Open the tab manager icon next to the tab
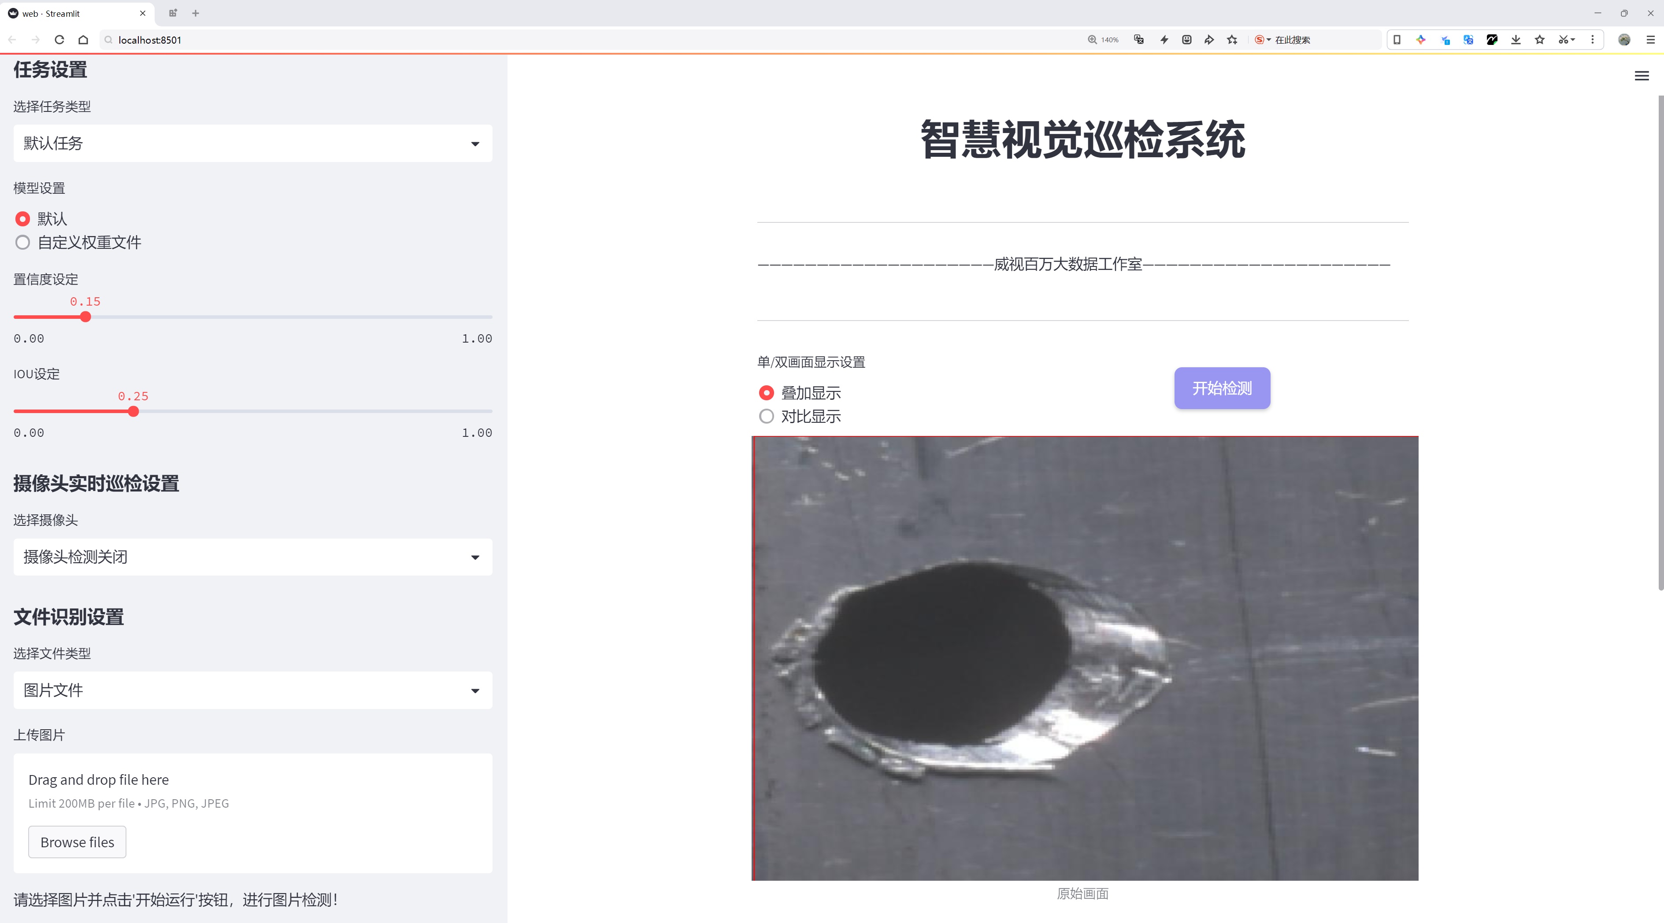Viewport: 1664px width, 923px height. pos(172,13)
